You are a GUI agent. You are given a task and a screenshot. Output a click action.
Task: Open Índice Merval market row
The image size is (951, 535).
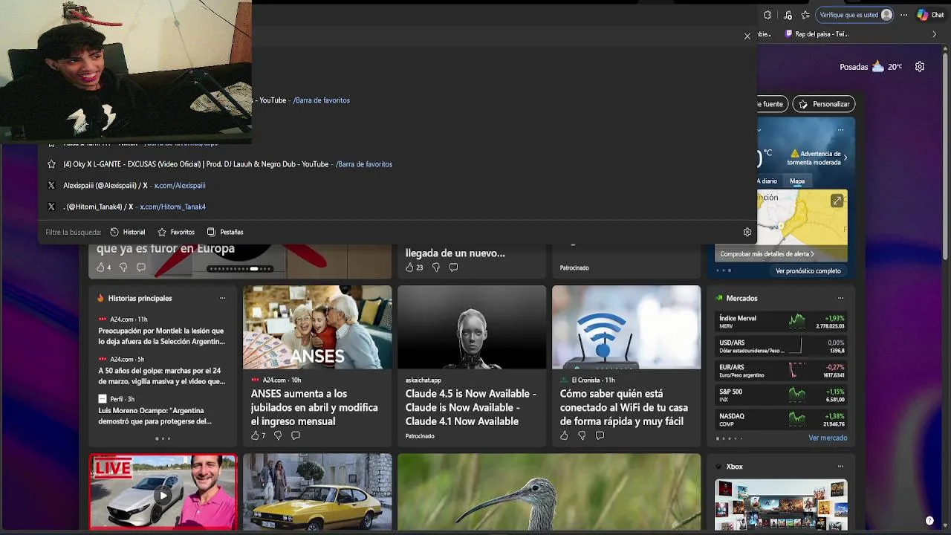coord(782,322)
